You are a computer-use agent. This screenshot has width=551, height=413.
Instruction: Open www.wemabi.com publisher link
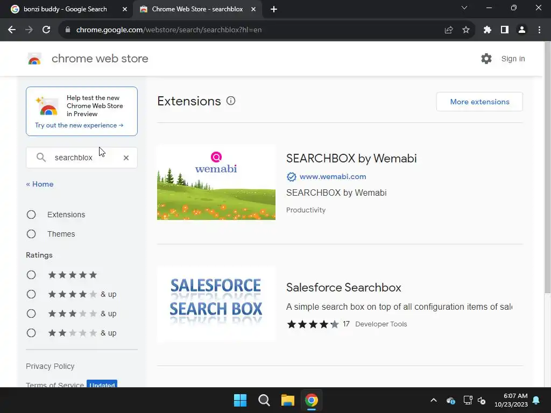pos(333,176)
